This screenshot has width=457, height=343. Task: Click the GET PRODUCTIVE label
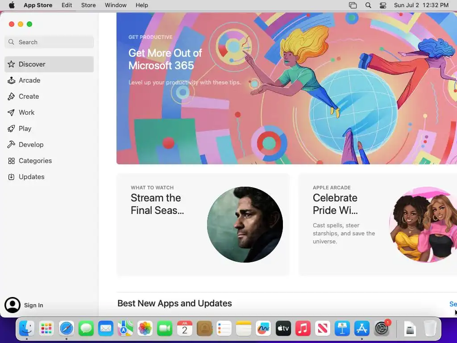(x=150, y=37)
